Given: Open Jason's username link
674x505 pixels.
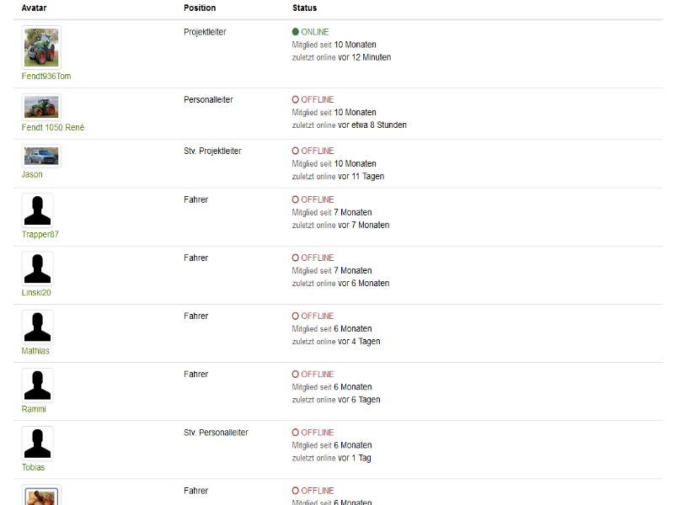Looking at the screenshot, I should coord(32,174).
